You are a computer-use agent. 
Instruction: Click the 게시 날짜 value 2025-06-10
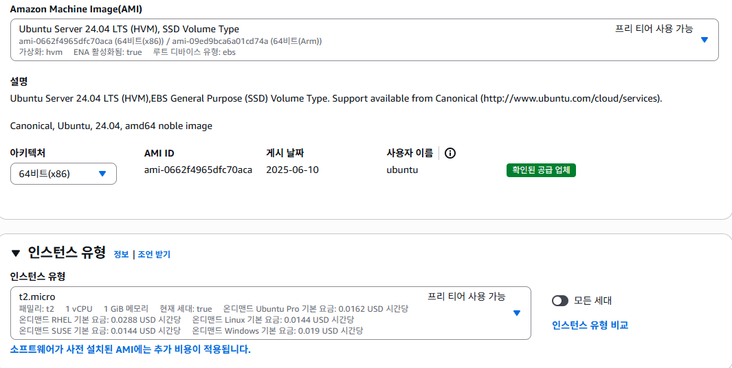click(x=292, y=170)
